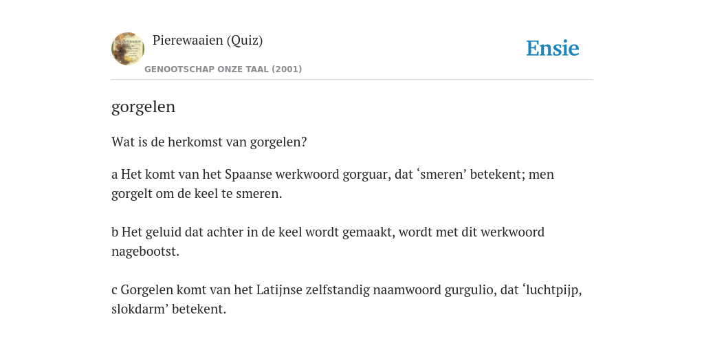Screen dimensions: 704x352
Task: Click the word Spaanse in answer a
Action: click(248, 174)
